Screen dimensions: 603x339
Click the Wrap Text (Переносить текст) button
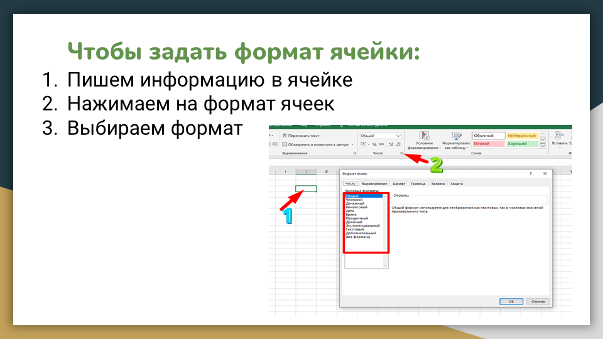pos(301,136)
